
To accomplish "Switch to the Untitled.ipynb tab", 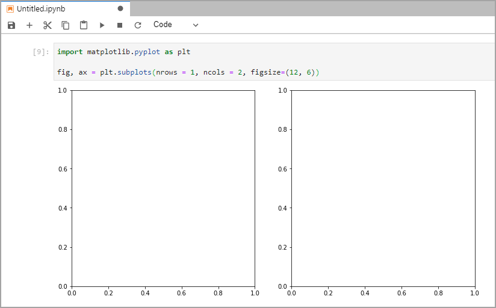I will point(41,9).
